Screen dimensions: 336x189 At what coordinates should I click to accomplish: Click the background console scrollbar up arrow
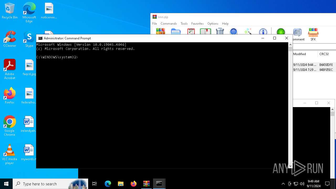click(332, 109)
